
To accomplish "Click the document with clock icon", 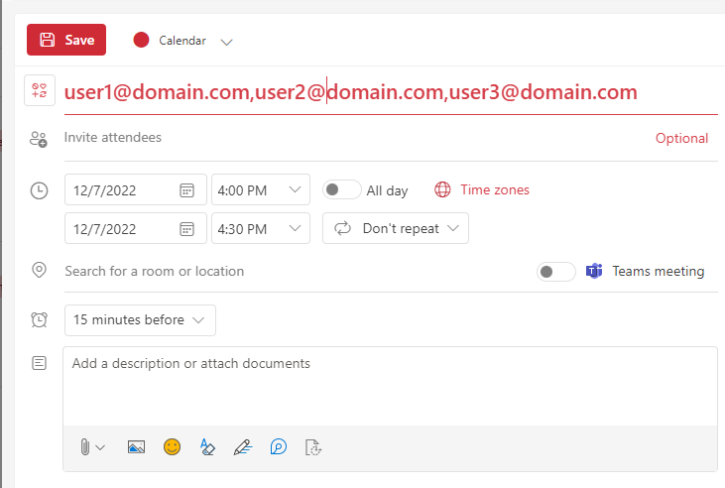I will [313, 447].
